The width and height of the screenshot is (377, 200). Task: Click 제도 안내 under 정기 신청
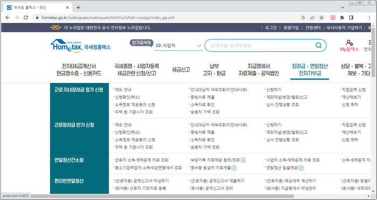click(123, 90)
